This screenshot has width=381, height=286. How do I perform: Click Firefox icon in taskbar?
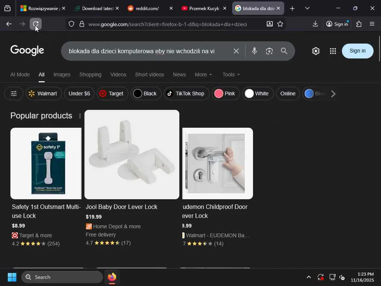click(x=112, y=277)
